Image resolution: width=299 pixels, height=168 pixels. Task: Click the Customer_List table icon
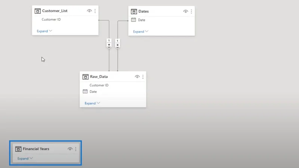pos(38,11)
